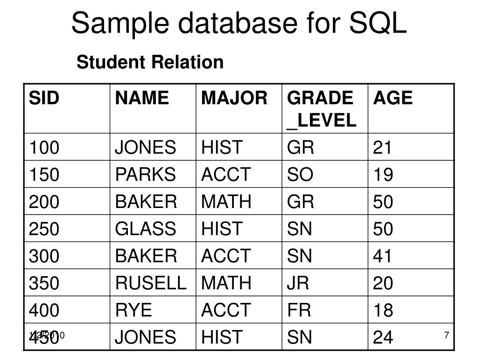Select the cell containing PARKS
478x359 pixels.
(x=146, y=175)
